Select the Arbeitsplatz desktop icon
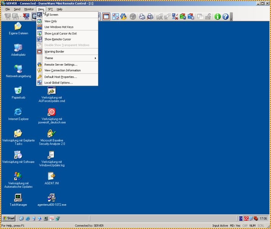Viewport: 271px width, 229px height. [x=18, y=48]
